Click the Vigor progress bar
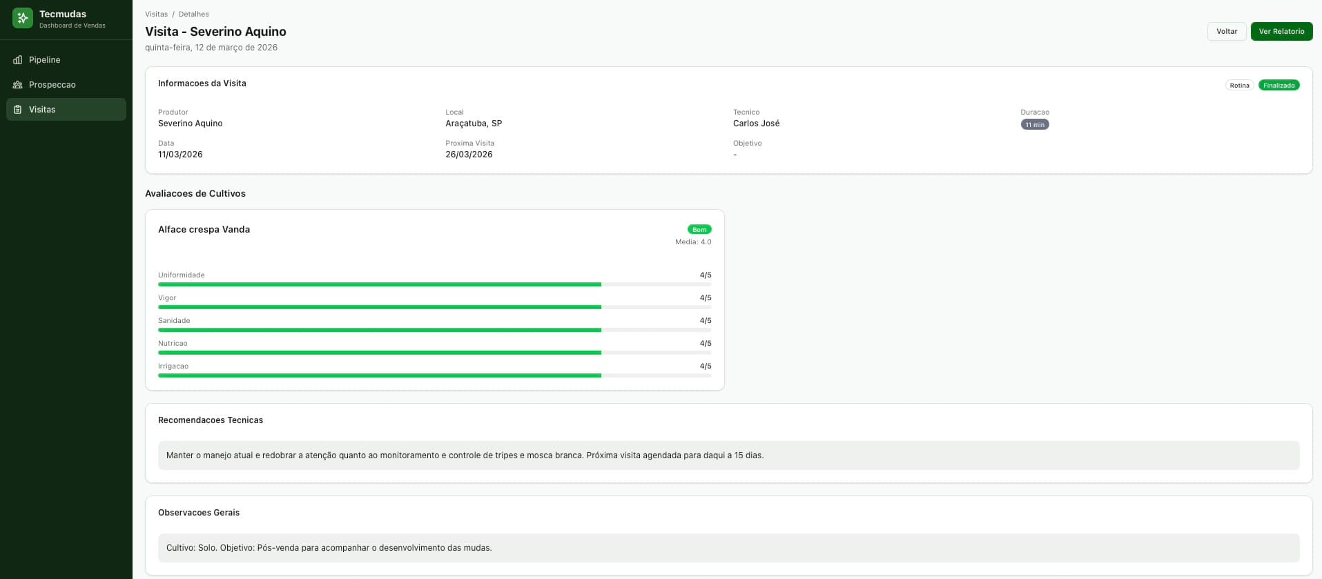Viewport: 1322px width, 579px height. 435,307
